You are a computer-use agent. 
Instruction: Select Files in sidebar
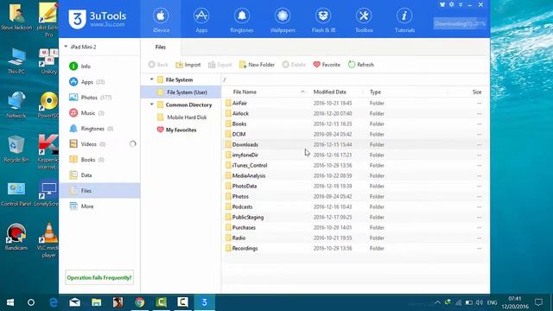click(x=99, y=190)
